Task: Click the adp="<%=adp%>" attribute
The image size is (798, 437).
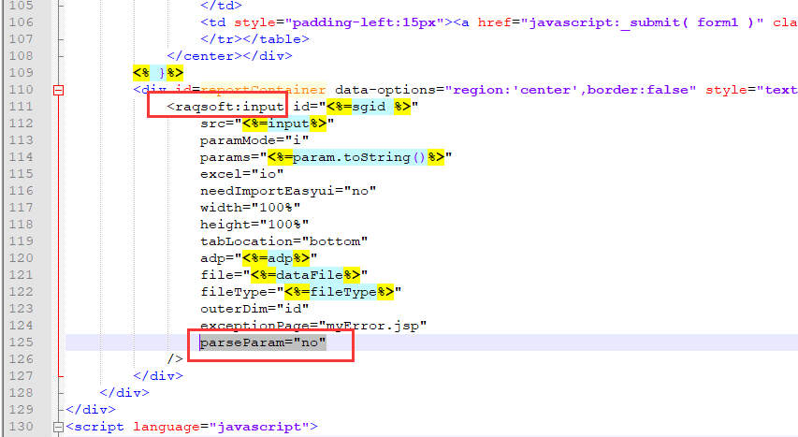Action: (x=258, y=258)
